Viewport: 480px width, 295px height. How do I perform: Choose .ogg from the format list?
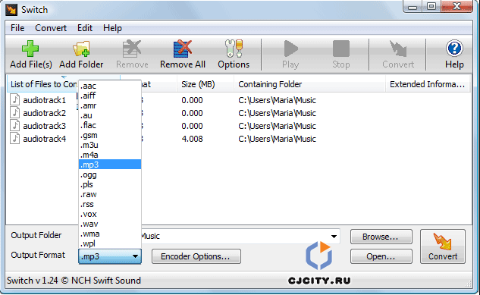(x=110, y=174)
